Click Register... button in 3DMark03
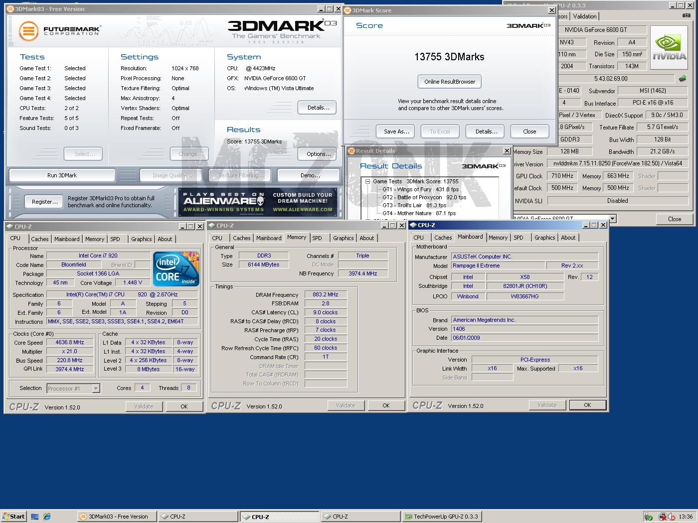This screenshot has height=523, width=698. (45, 202)
